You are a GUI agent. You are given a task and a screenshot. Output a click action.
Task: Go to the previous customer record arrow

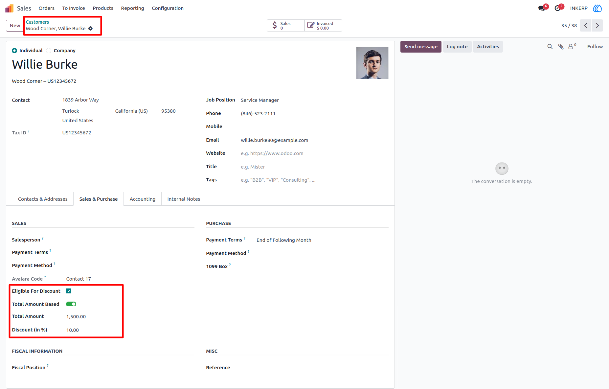(x=586, y=26)
